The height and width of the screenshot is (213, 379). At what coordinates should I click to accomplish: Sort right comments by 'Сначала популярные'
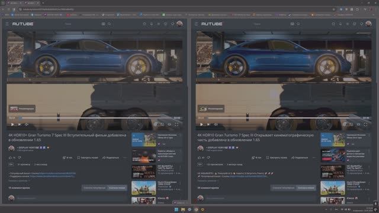[x=284, y=188]
